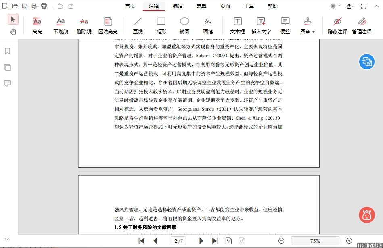The height and width of the screenshot is (248, 383).
Task: Open the brightness theme dropdown
Action: (x=335, y=6)
